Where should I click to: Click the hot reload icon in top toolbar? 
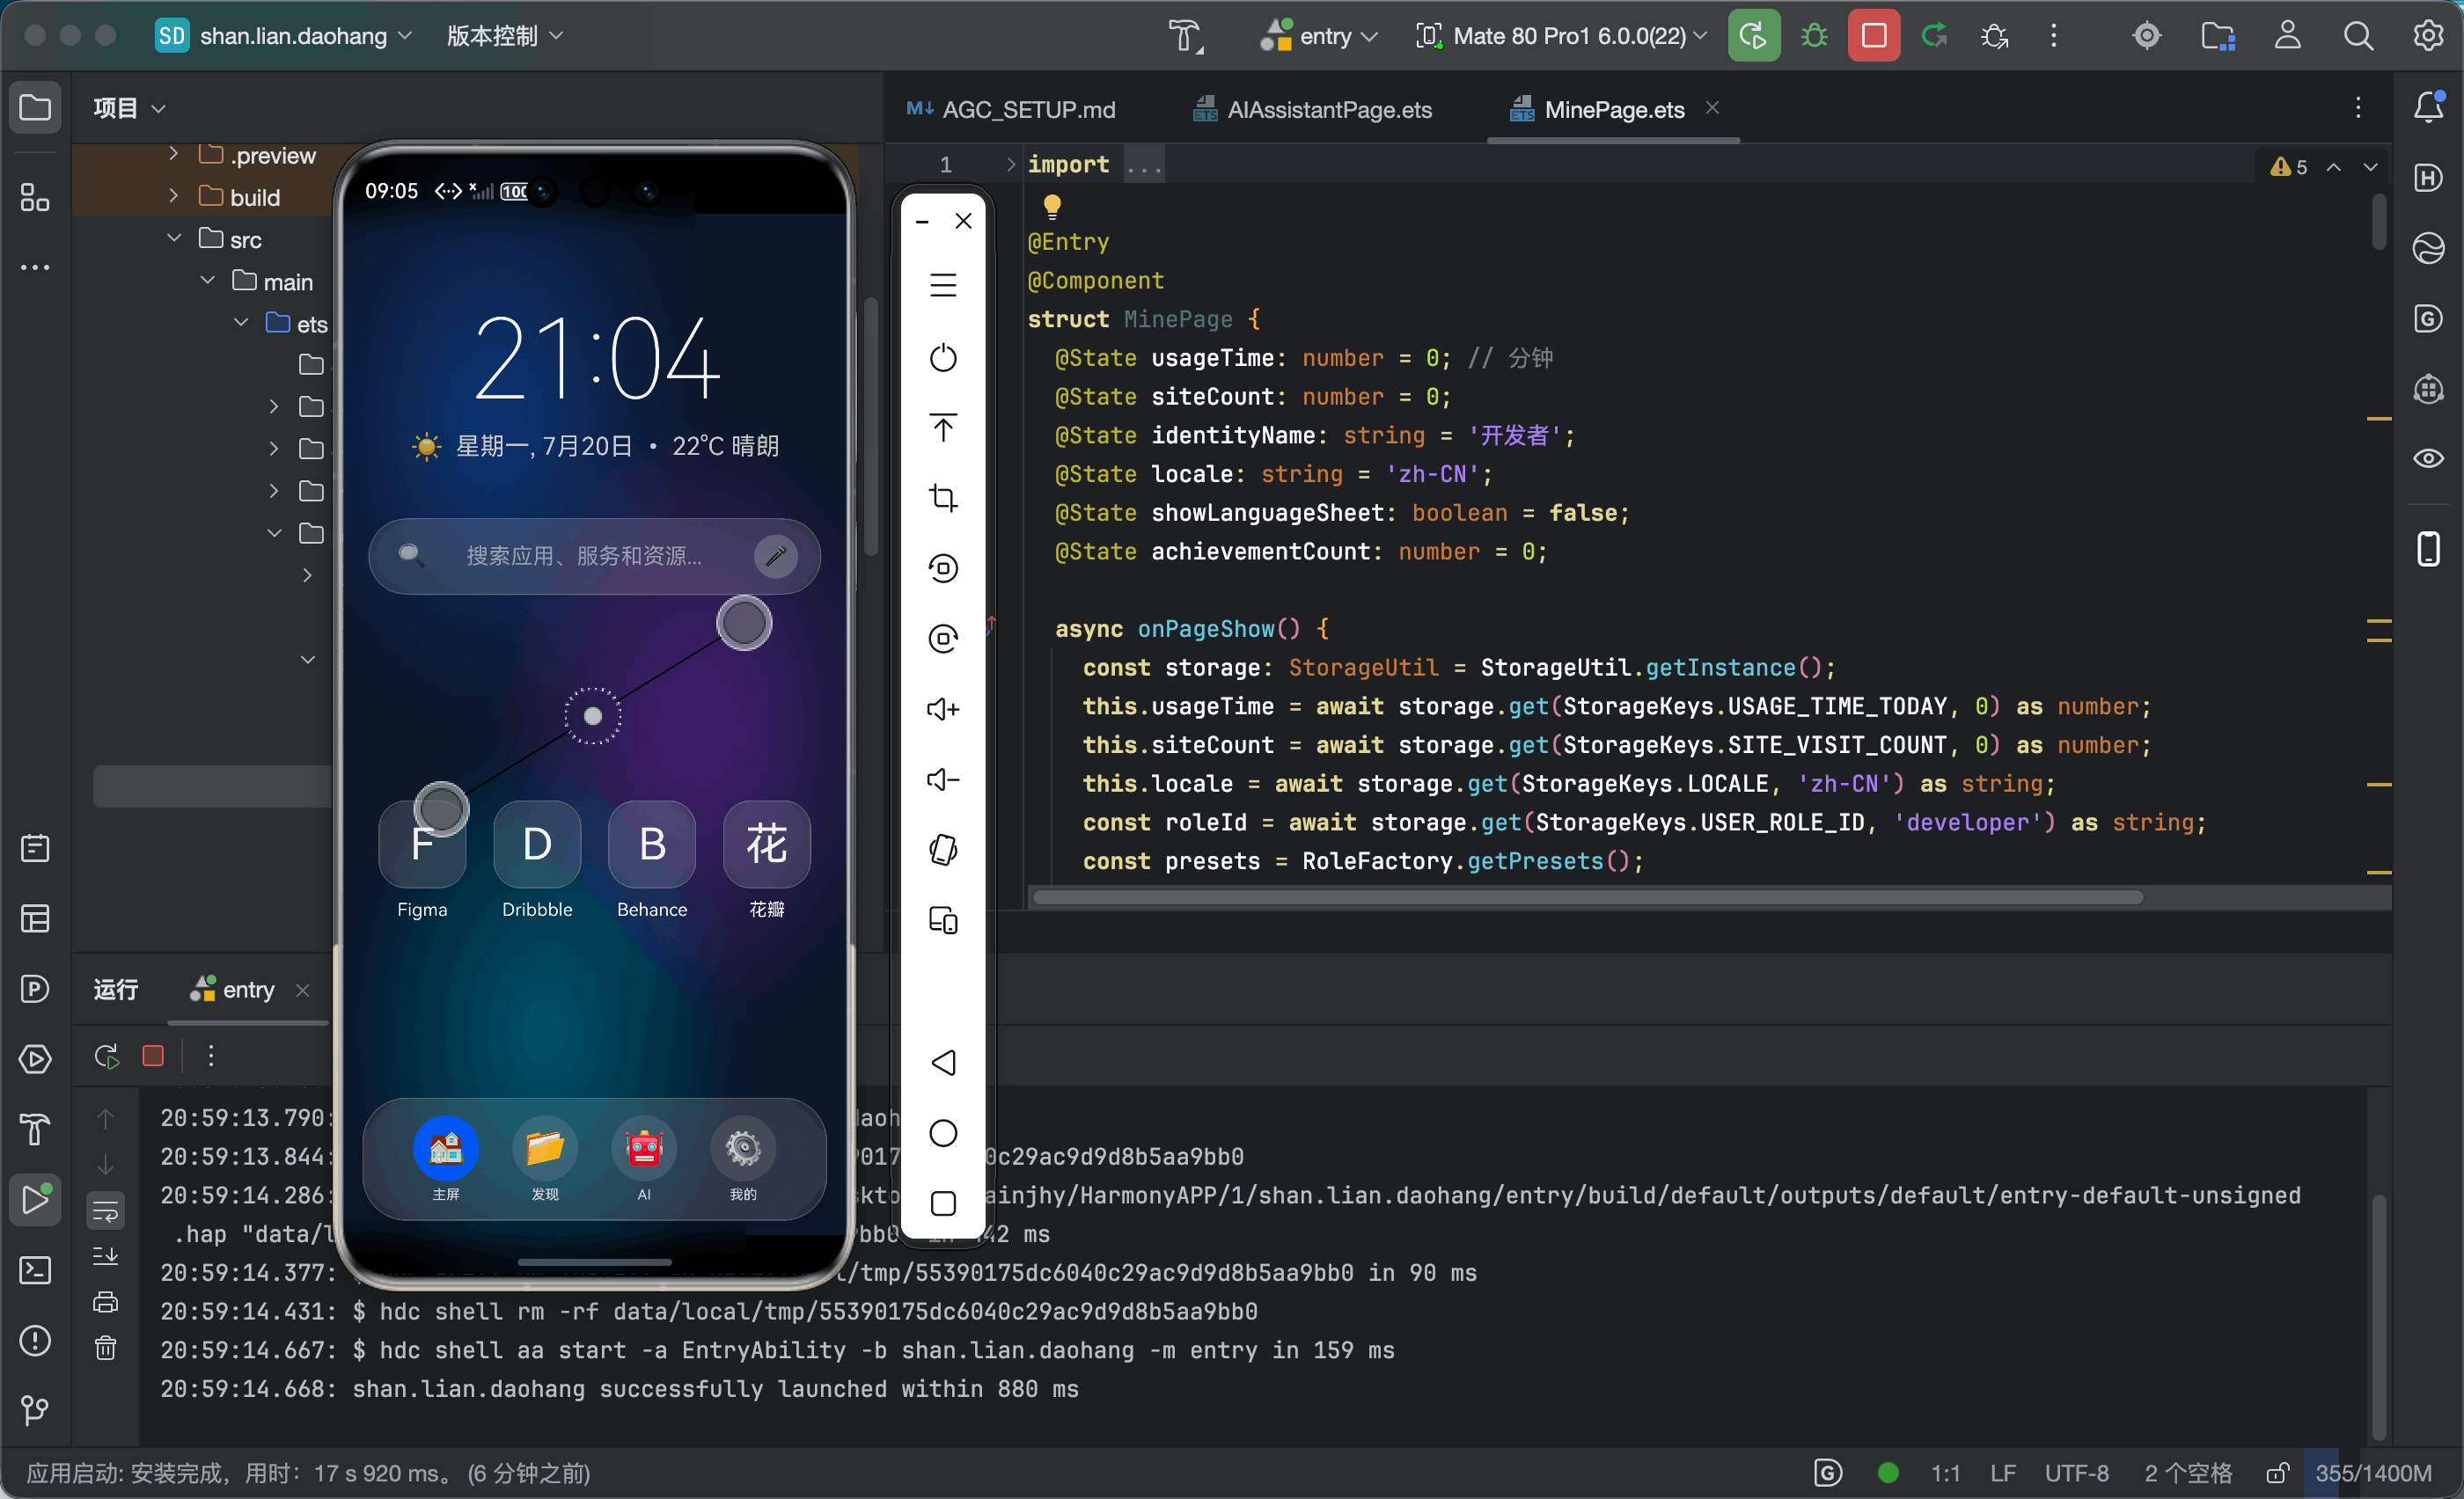coord(1934,36)
